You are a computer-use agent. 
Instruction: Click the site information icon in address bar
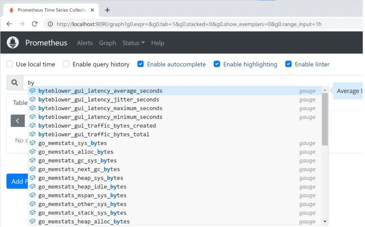tap(50, 24)
